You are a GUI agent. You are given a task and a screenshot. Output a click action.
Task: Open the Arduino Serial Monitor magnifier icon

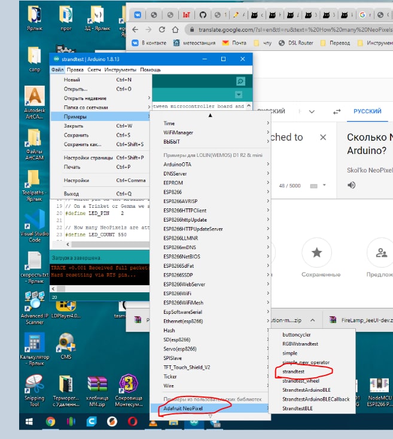pyautogui.click(x=240, y=81)
